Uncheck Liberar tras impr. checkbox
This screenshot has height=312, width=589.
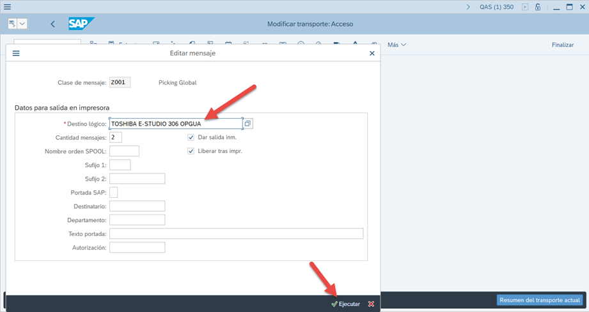[x=191, y=151]
